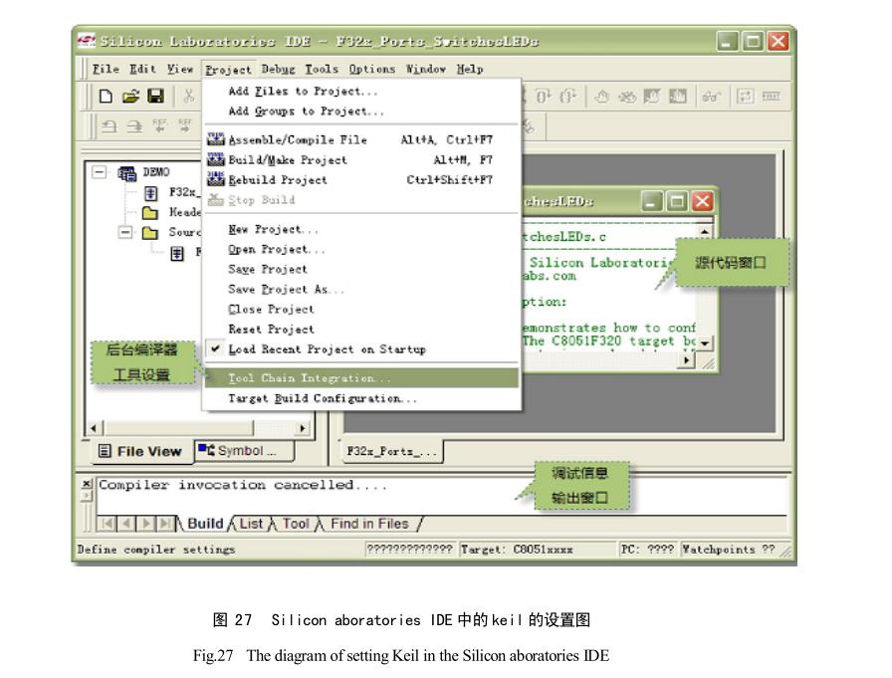The image size is (892, 678).
Task: Click the Save icon on the toolbar
Action: (157, 93)
